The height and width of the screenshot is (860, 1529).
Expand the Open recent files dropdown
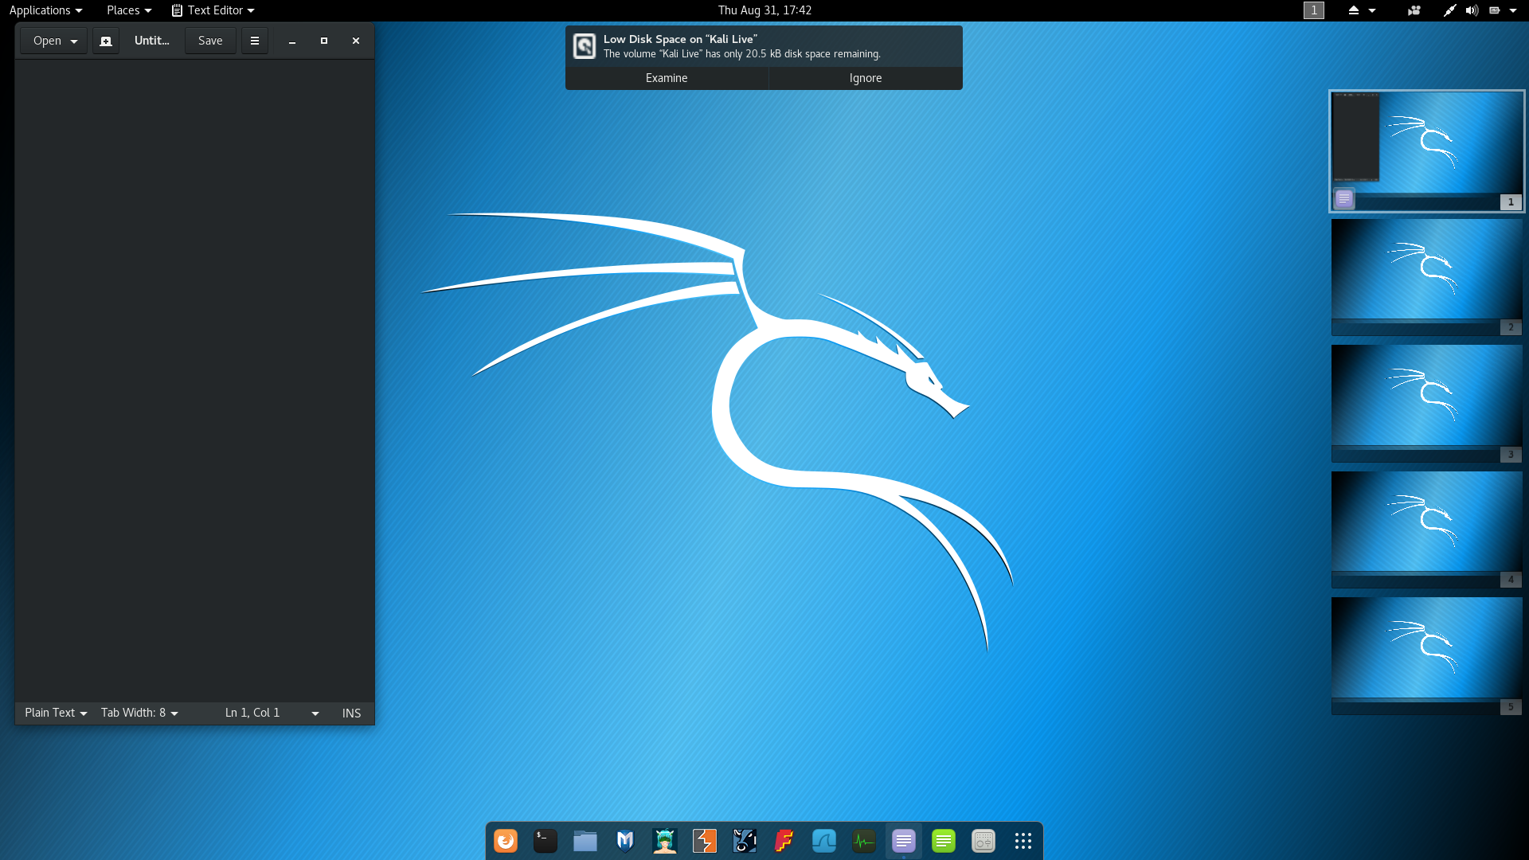tap(74, 41)
